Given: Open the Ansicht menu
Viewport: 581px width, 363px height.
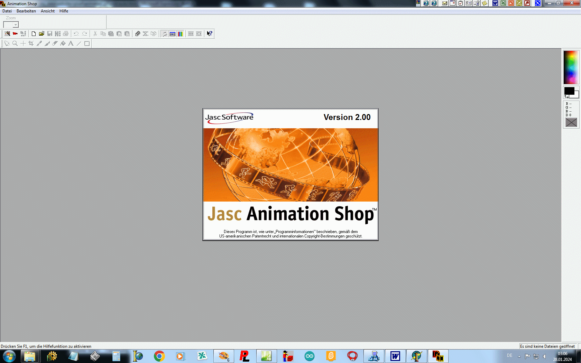Looking at the screenshot, I should coord(48,11).
